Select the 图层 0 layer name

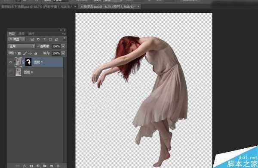point(28,72)
